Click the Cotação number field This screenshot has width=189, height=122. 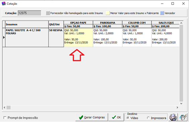(x=29, y=13)
